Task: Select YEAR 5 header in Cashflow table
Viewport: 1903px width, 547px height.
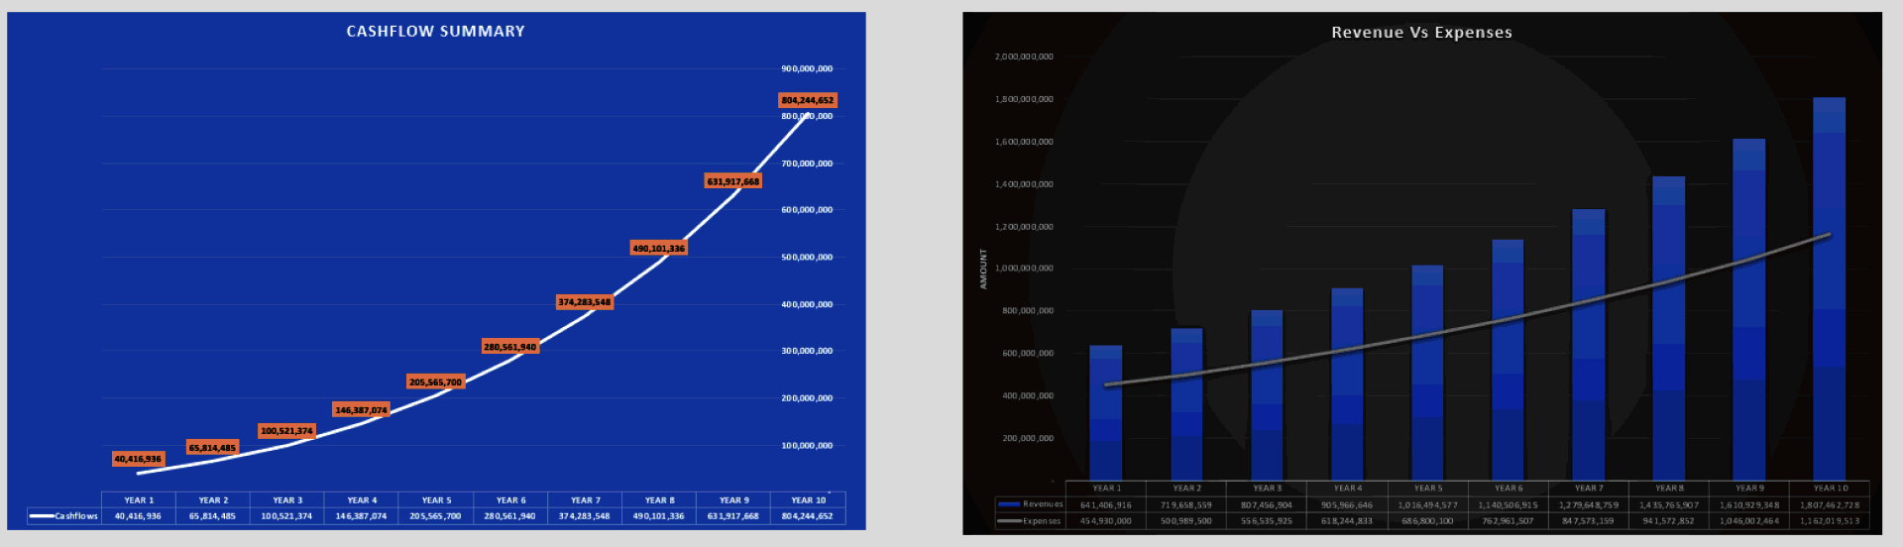Action: point(436,500)
